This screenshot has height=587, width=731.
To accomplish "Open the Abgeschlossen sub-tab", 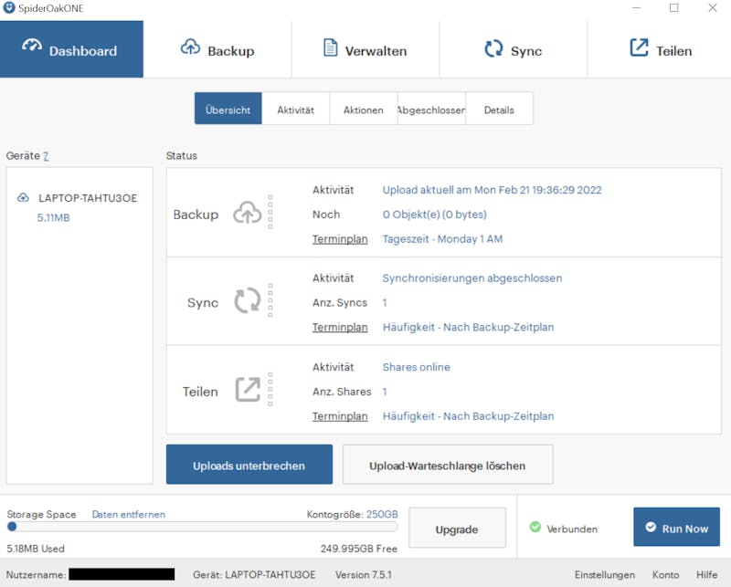I will (431, 109).
